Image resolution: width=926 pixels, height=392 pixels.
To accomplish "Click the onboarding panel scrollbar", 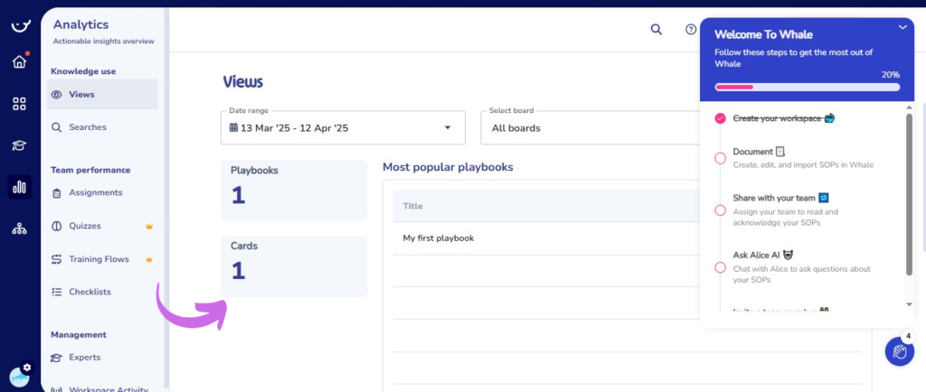I will (909, 194).
